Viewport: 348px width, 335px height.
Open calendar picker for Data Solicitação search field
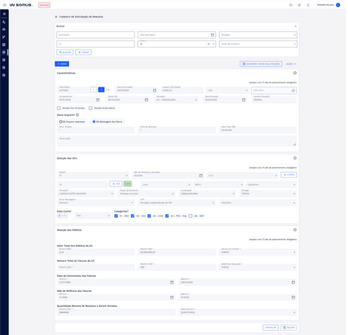click(x=212, y=35)
